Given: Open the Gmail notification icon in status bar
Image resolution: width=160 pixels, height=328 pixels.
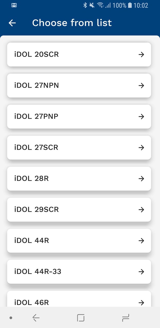Looking at the screenshot, I should coord(14,5).
